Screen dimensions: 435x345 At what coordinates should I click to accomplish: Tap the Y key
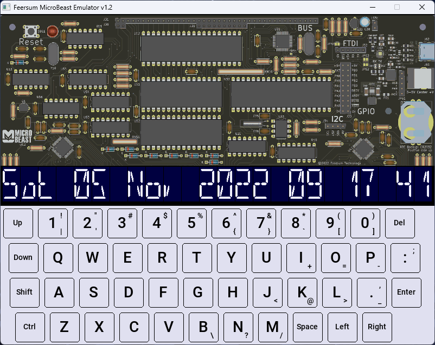pos(232,258)
